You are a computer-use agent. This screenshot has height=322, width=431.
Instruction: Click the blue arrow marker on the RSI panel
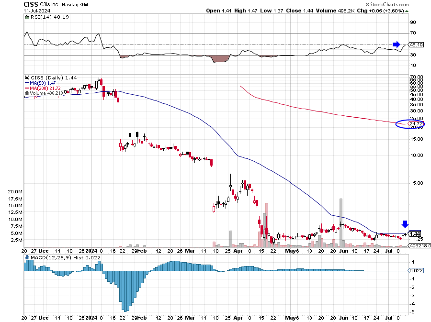coord(396,44)
